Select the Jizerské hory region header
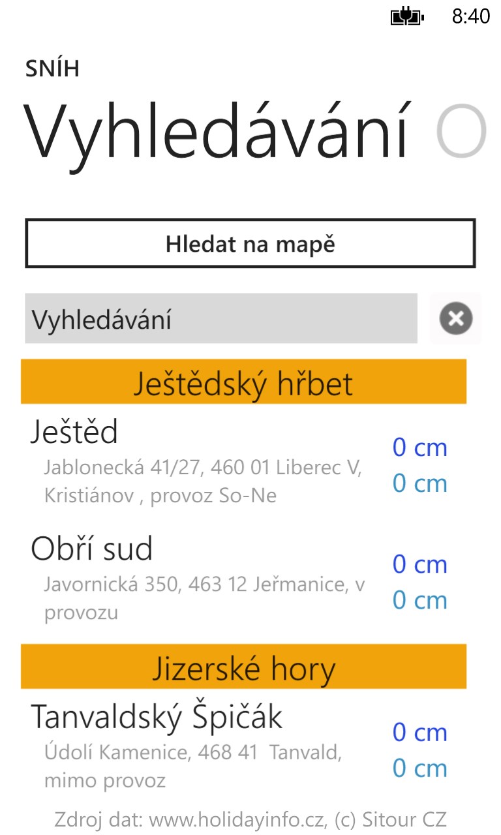501x835 pixels. click(243, 667)
